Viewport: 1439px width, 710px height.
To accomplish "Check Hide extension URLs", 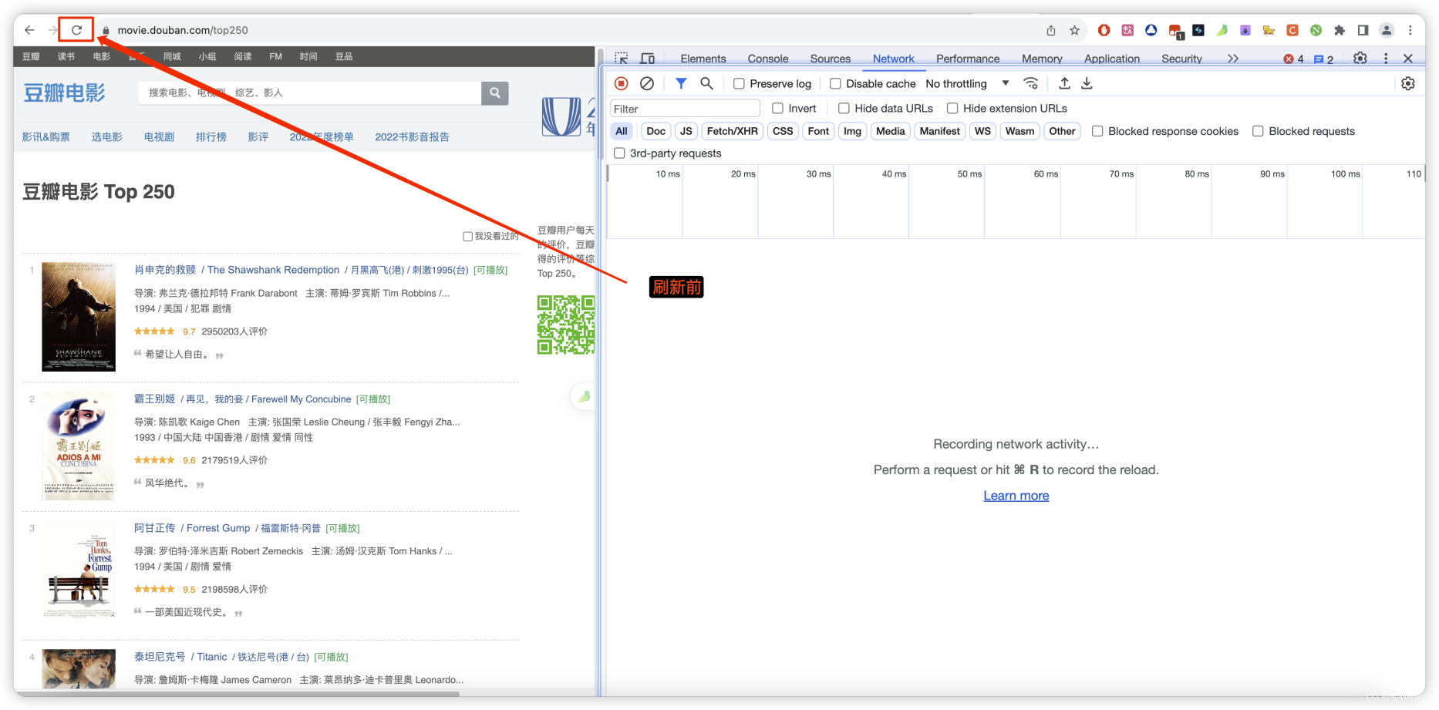I will pyautogui.click(x=952, y=108).
